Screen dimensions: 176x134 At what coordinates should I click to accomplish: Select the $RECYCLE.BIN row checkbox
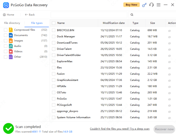pos(53,30)
